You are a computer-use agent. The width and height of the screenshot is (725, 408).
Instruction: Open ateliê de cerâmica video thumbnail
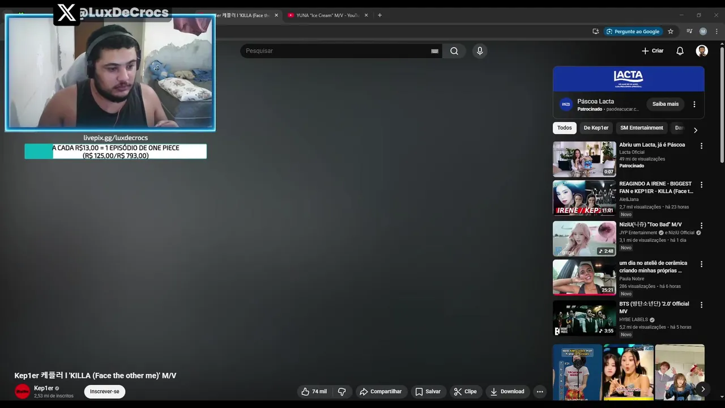click(585, 278)
